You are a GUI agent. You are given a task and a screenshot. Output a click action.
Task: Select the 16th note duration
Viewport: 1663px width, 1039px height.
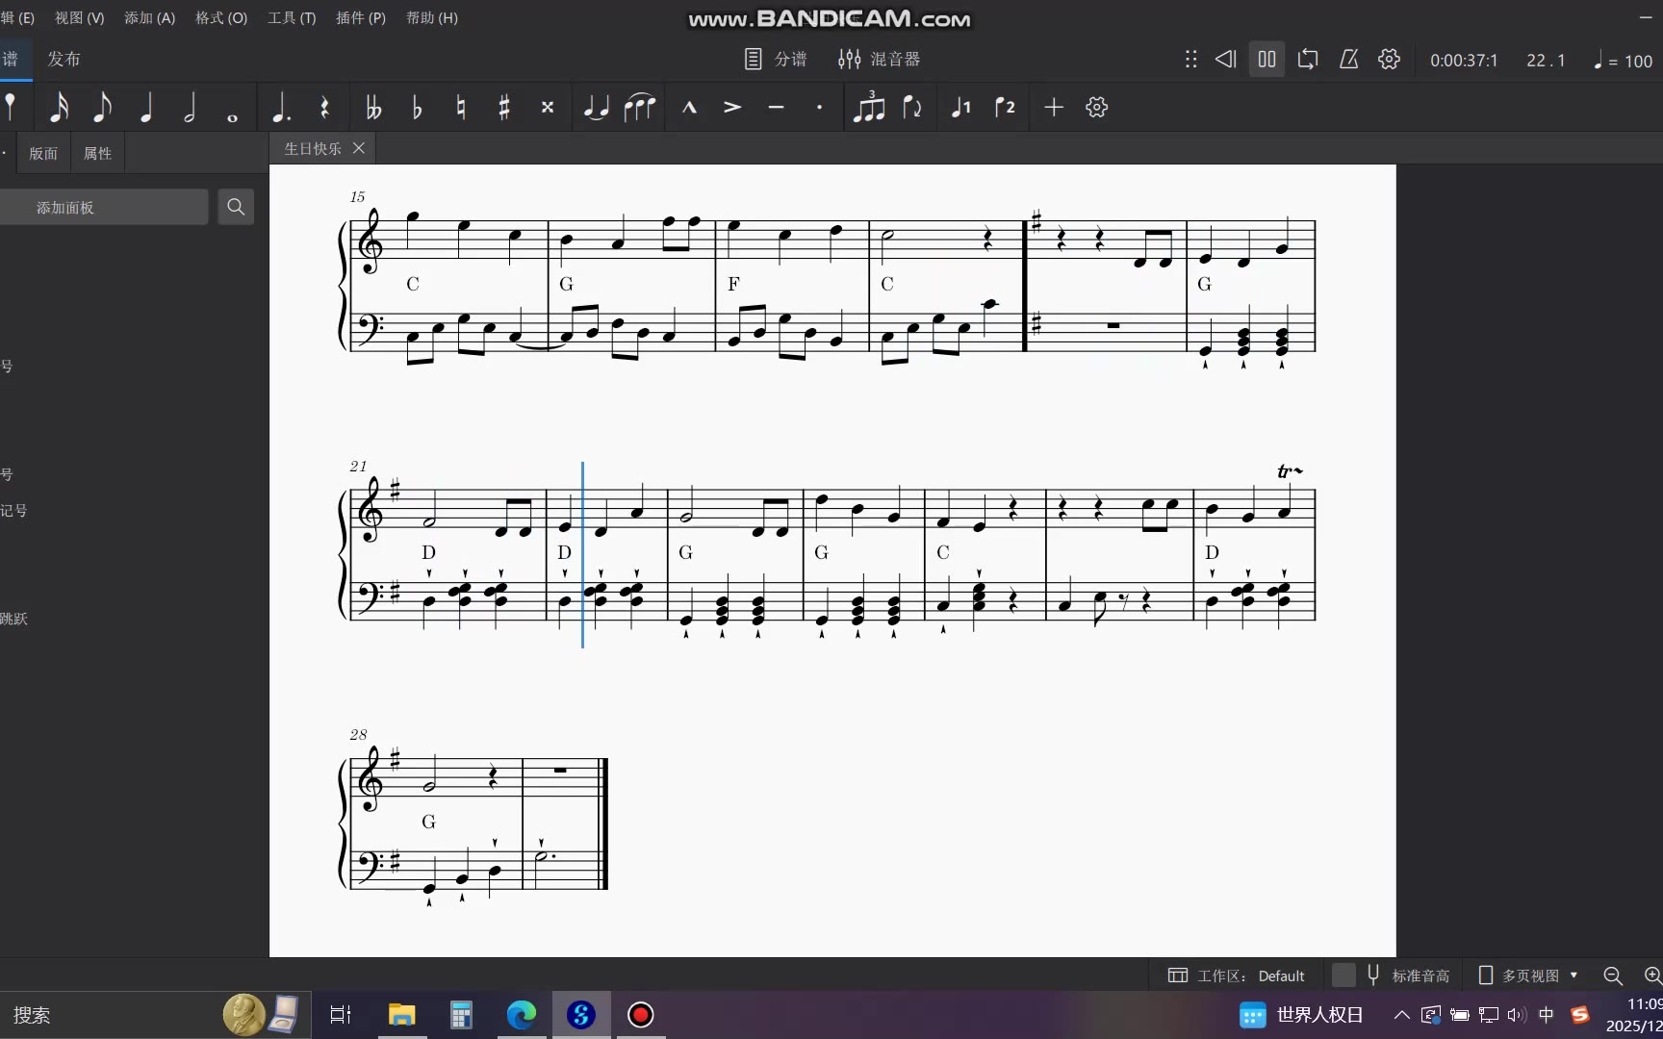[59, 108]
